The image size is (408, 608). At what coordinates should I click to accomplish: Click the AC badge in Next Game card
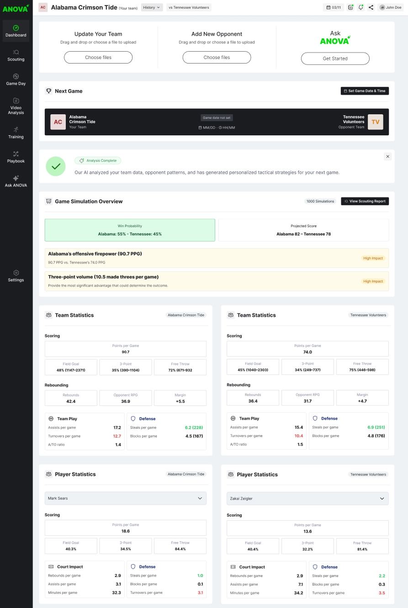58,122
